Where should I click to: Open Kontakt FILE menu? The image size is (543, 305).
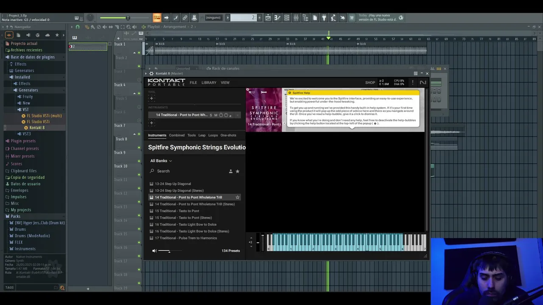point(193,83)
